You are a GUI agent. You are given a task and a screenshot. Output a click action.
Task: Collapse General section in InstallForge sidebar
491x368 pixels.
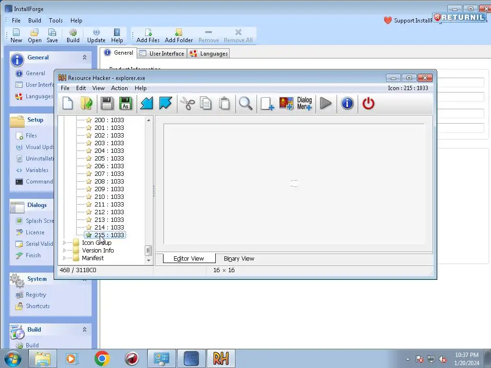pyautogui.click(x=84, y=57)
